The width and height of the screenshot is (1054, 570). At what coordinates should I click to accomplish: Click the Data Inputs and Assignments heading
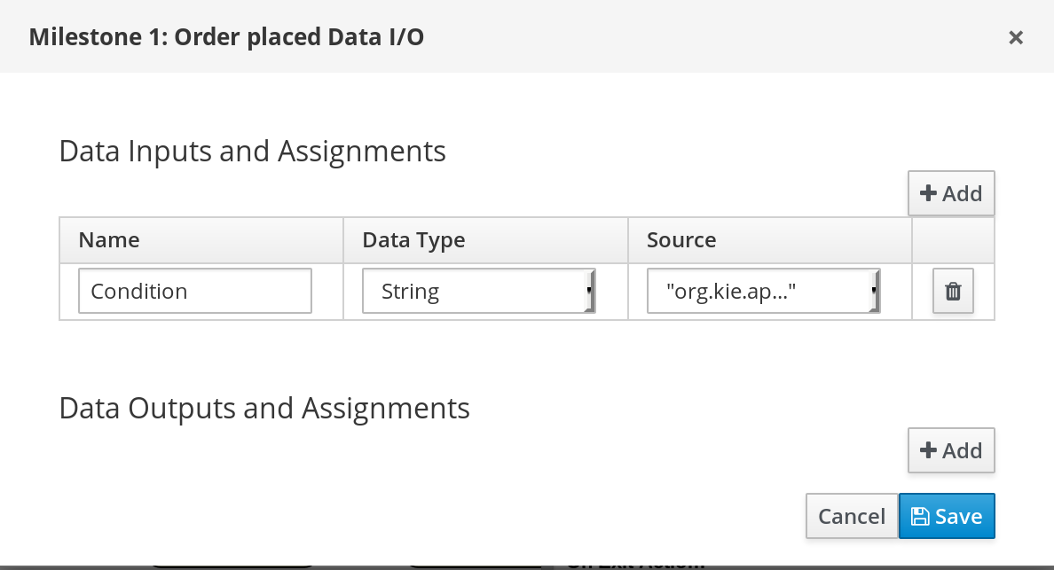click(252, 152)
